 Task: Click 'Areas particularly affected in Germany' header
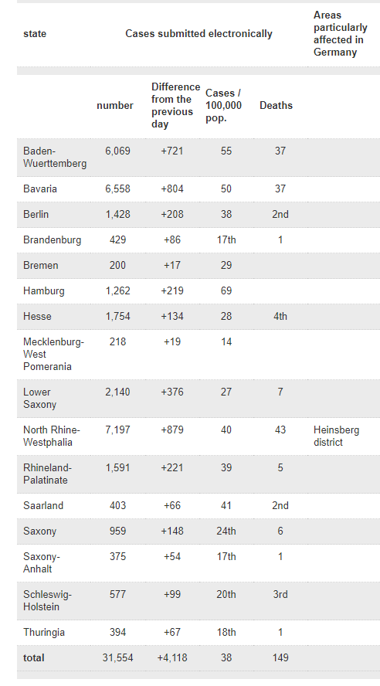point(340,34)
